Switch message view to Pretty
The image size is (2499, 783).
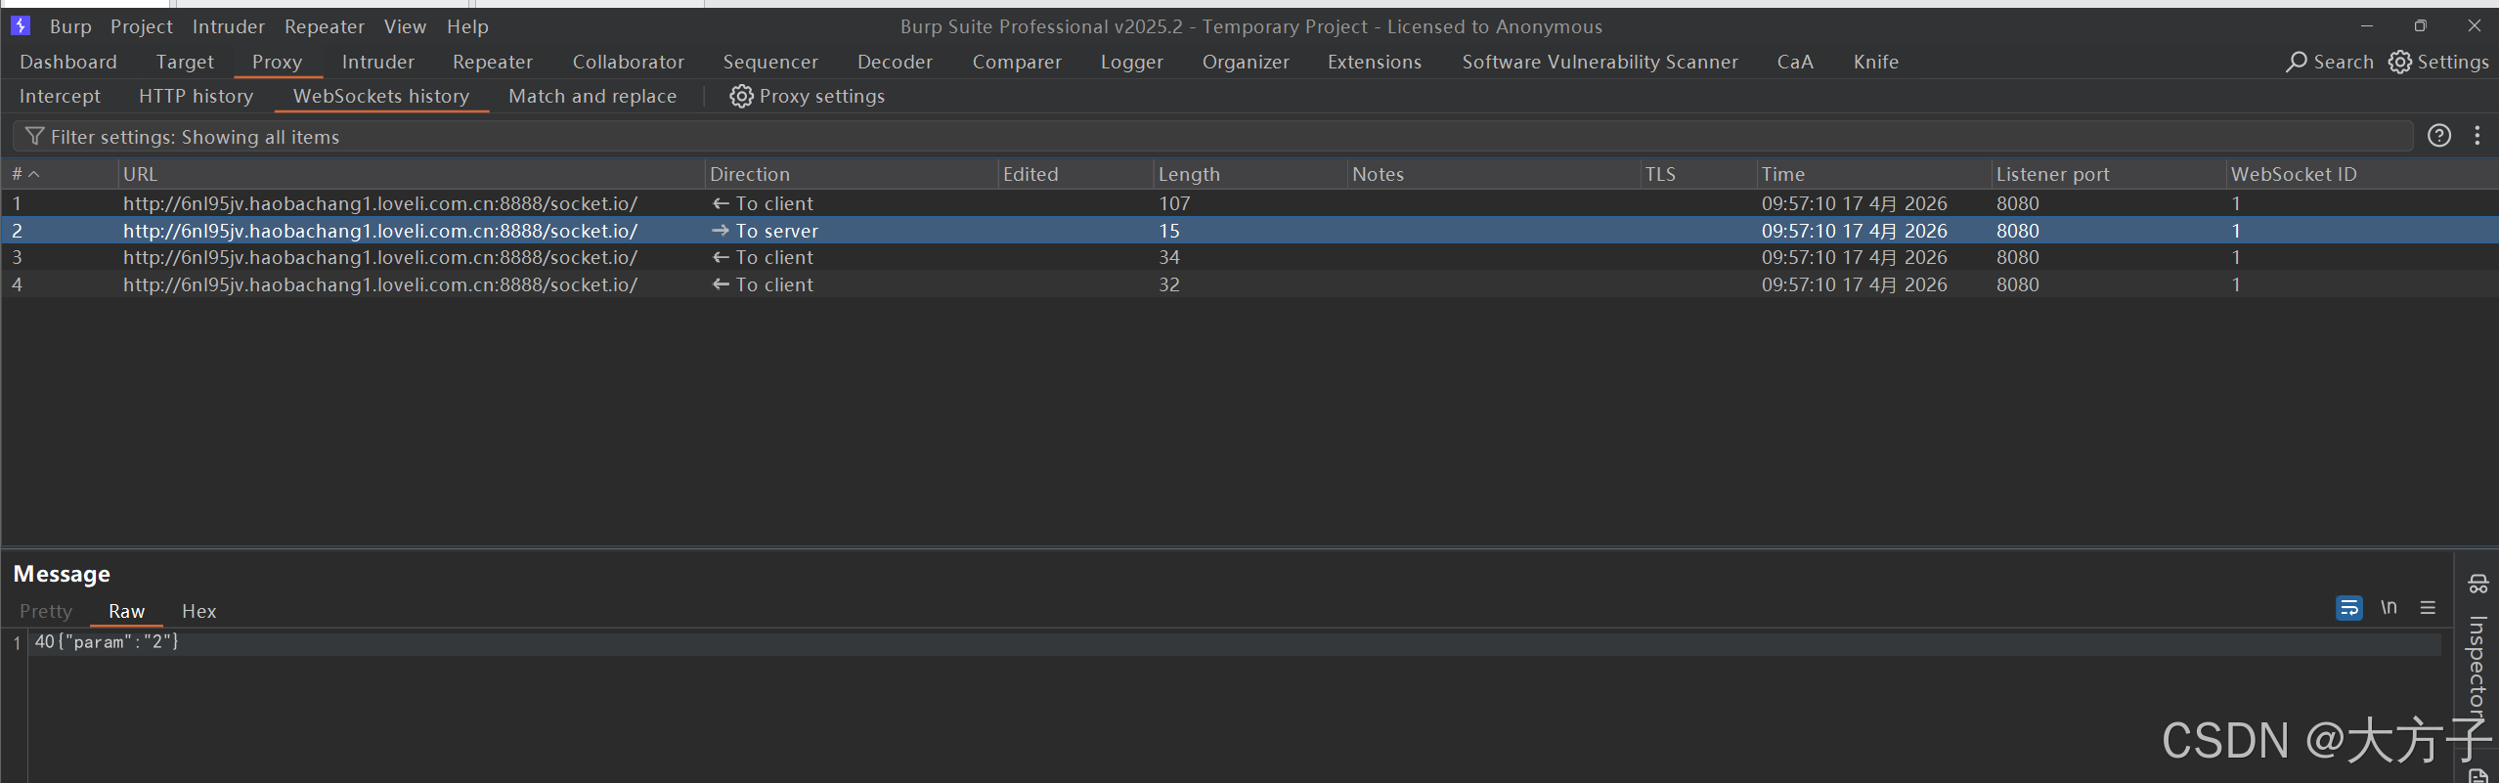click(46, 611)
